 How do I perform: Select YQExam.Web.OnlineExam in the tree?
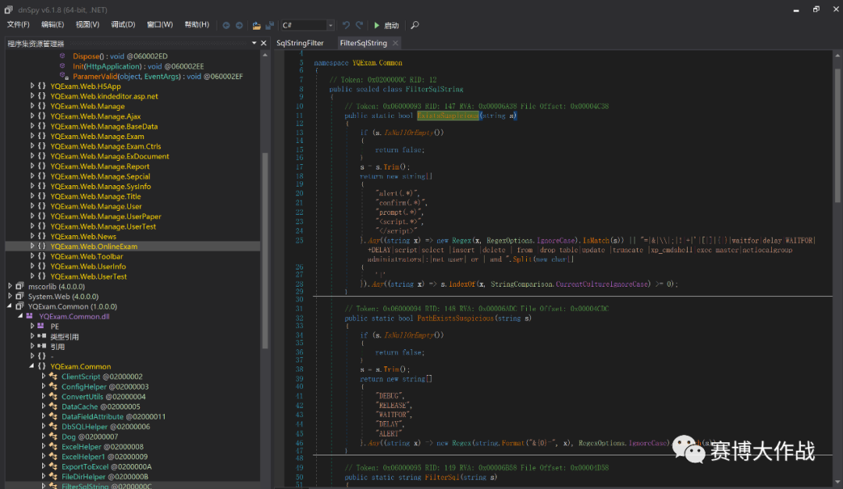click(93, 247)
